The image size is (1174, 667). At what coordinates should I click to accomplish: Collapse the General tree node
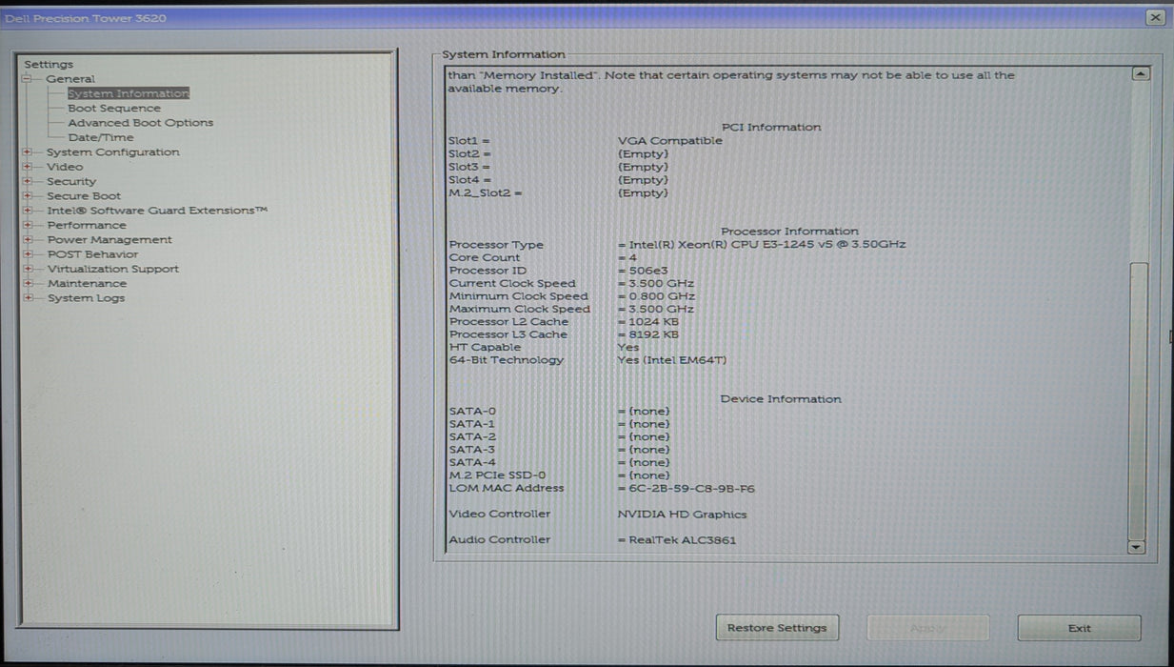click(28, 79)
